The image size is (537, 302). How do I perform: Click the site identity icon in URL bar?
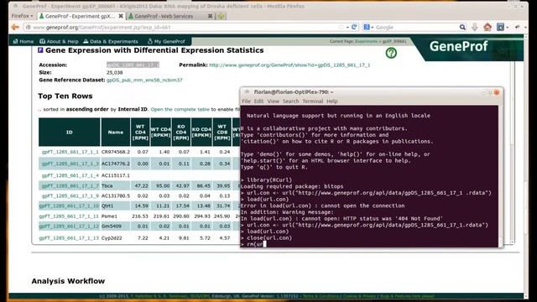[x=29, y=27]
